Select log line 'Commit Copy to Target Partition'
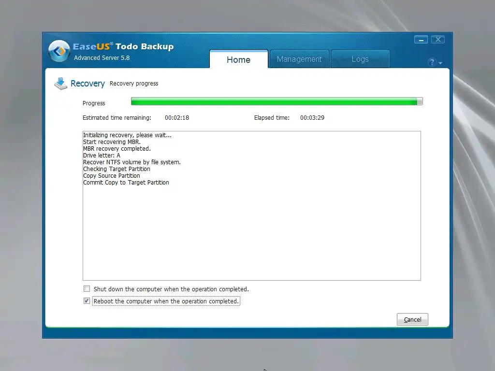 [126, 183]
